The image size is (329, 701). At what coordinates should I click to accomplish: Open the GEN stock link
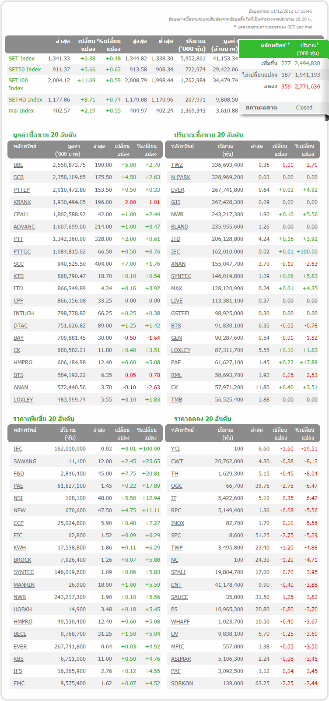[x=176, y=338]
